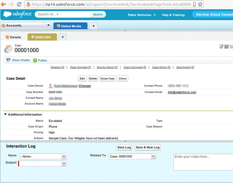Collapse the Additional Information section

[5, 114]
